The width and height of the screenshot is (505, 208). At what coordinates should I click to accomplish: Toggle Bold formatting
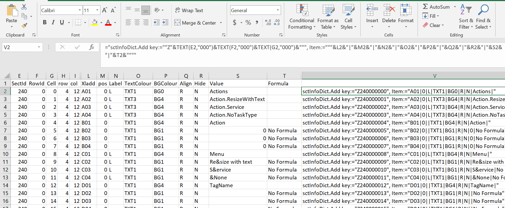[45, 23]
